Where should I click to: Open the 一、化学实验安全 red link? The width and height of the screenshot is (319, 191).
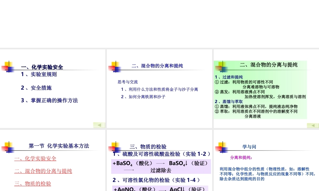tap(35, 159)
